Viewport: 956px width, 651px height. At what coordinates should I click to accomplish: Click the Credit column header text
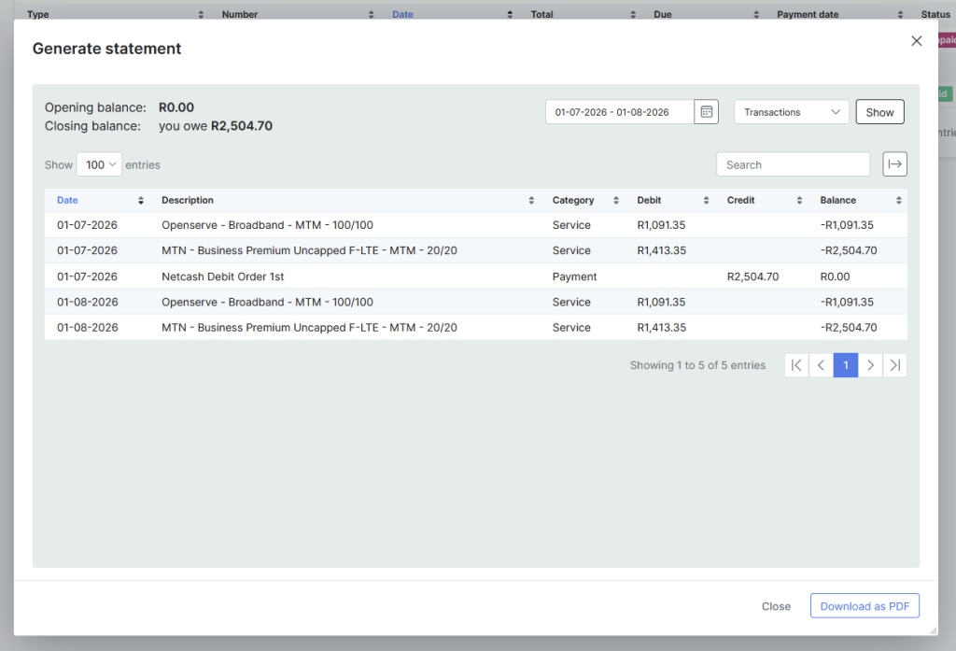(x=740, y=200)
